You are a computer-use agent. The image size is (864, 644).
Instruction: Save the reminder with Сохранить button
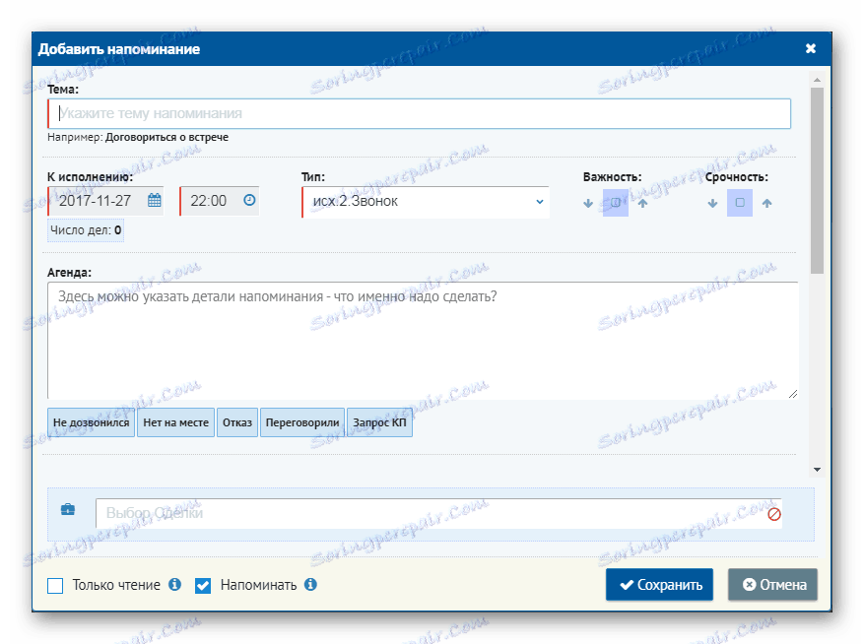point(659,585)
